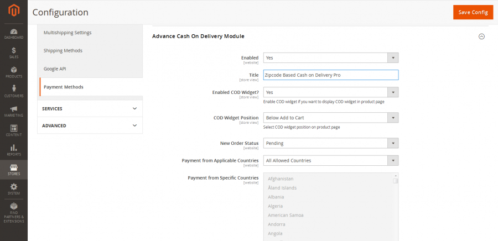Click the Save Config button
The image size is (498, 241).
473,12
